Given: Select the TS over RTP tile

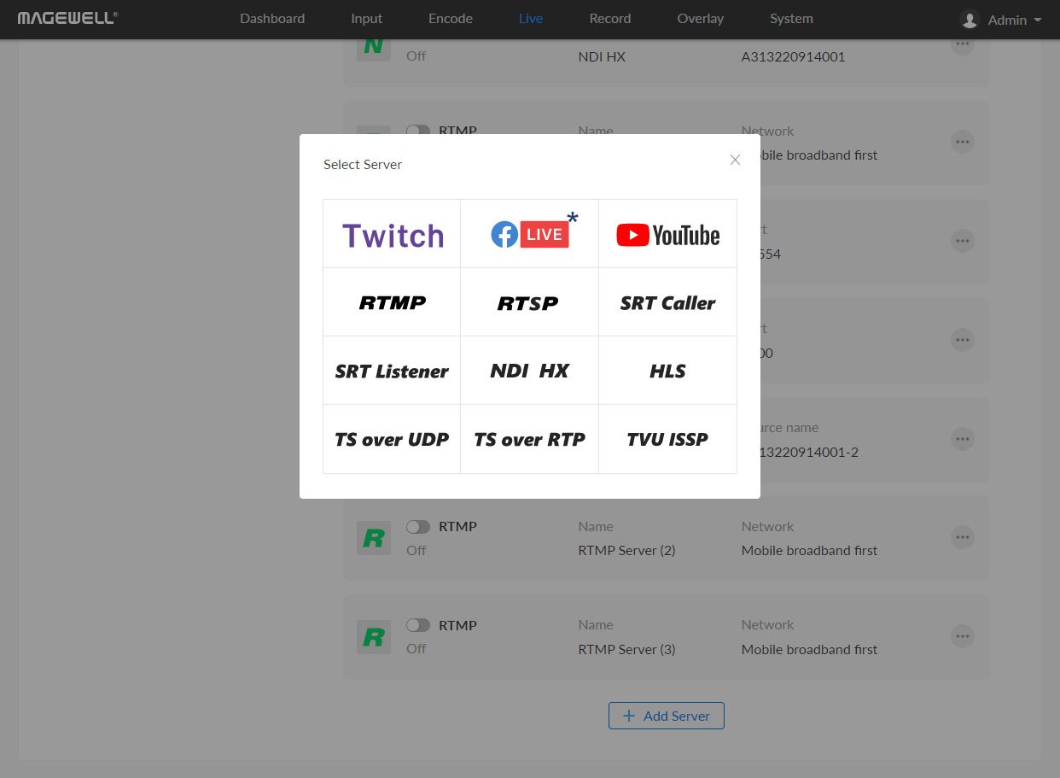Looking at the screenshot, I should [x=529, y=439].
